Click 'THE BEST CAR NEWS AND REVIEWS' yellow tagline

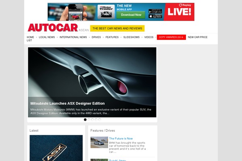click(117, 28)
